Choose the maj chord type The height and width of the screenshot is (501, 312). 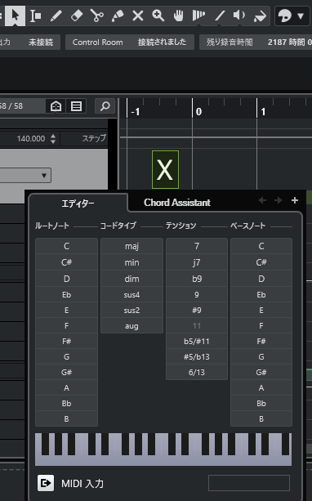pos(131,246)
